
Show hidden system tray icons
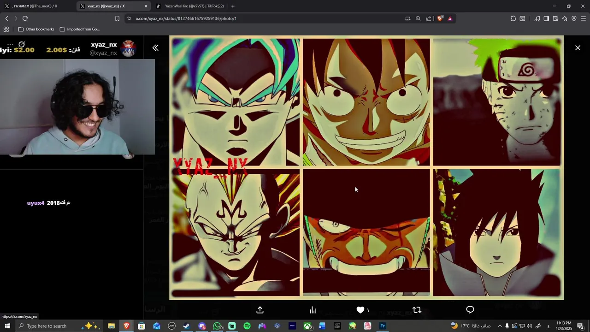pyautogui.click(x=500, y=326)
